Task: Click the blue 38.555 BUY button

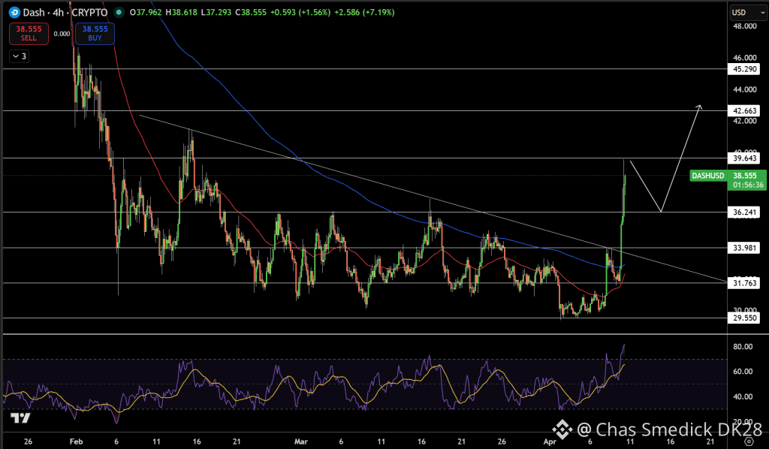Action: click(95, 33)
